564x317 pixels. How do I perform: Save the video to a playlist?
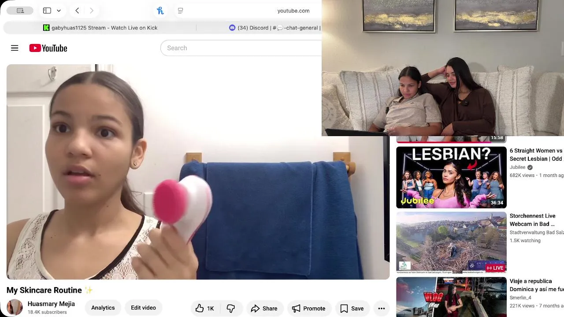(x=352, y=308)
